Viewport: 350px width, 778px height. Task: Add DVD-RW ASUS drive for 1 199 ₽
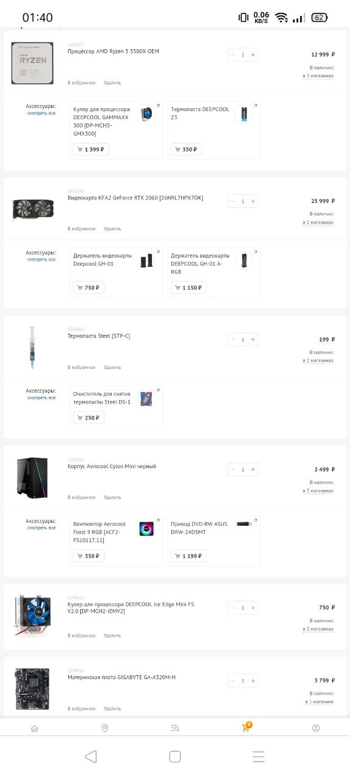pos(189,556)
